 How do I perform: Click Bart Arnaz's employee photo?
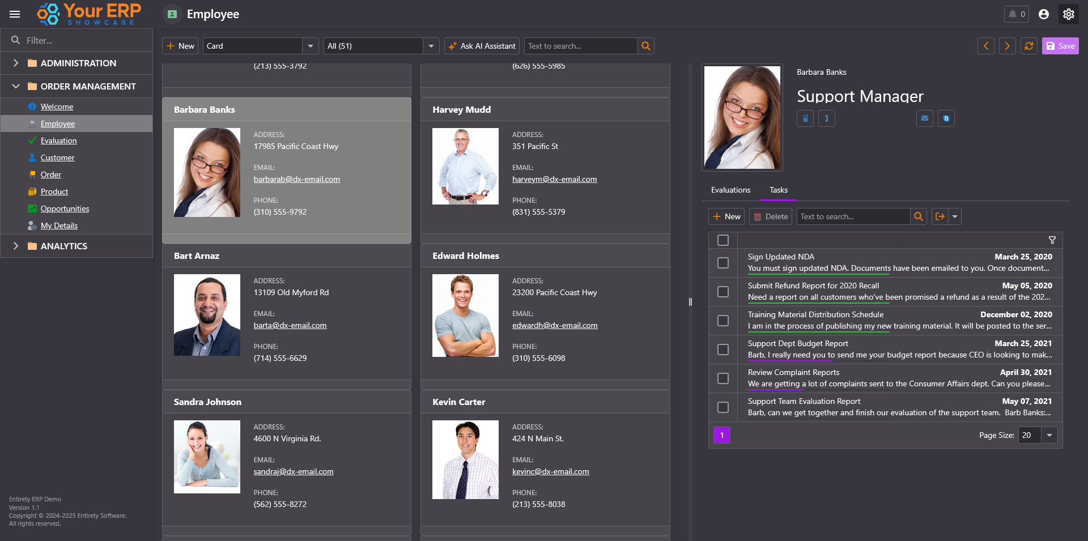point(207,315)
